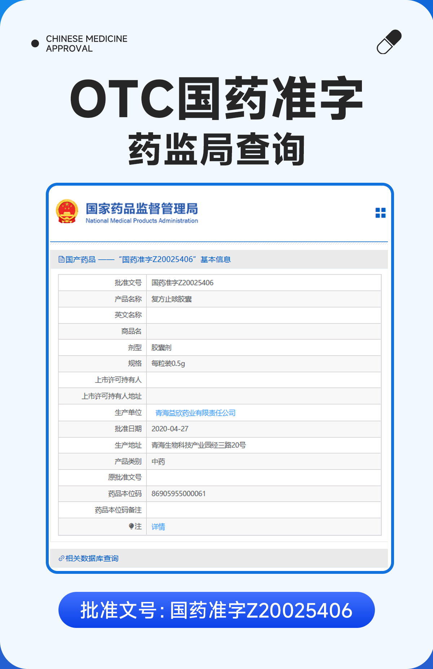This screenshot has width=433, height=669.
Task: Click the 产品类别 row label
Action: point(128,461)
